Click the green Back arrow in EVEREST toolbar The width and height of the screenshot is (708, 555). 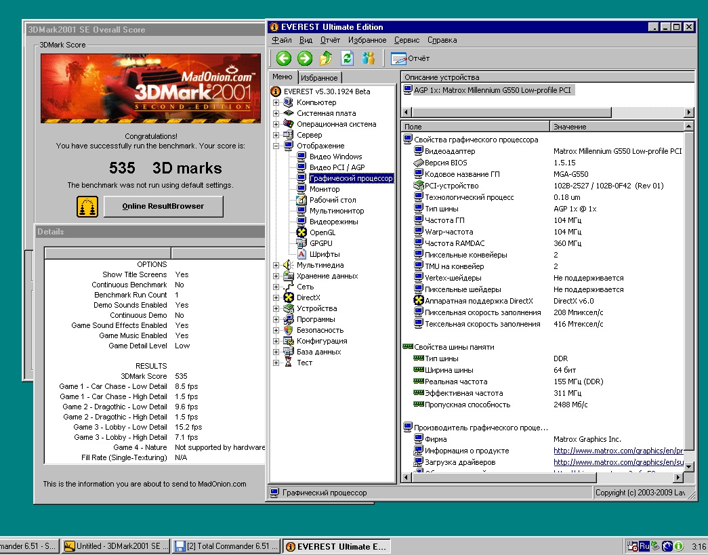283,58
